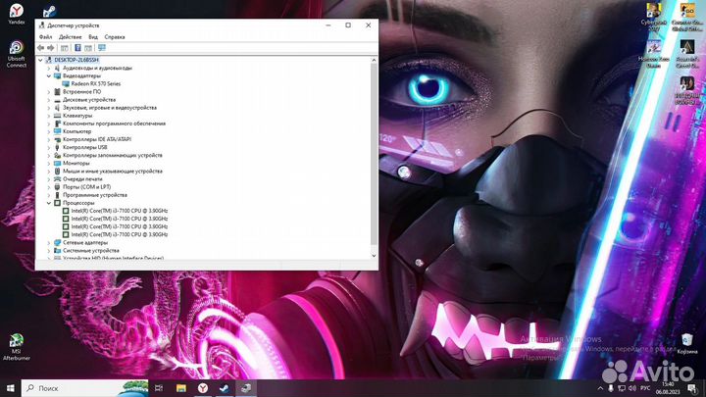The height and width of the screenshot is (397, 706).
Task: Expand the Мониторы node
Action: (x=48, y=163)
